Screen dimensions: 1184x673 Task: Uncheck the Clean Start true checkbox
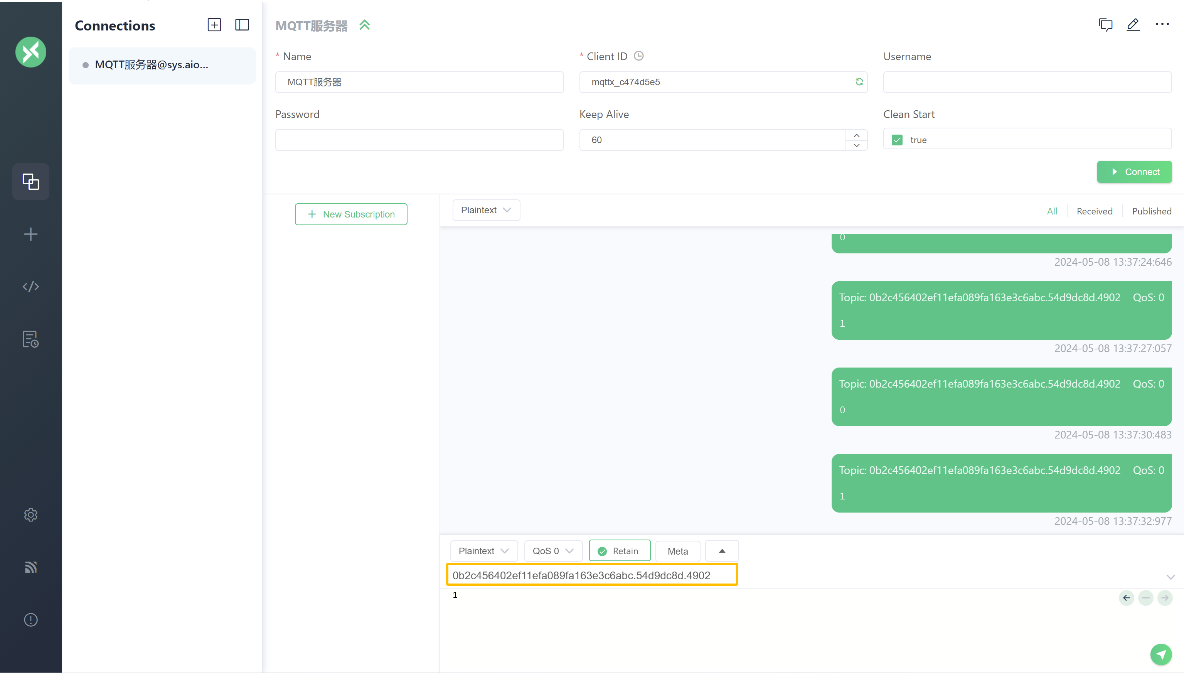point(897,140)
